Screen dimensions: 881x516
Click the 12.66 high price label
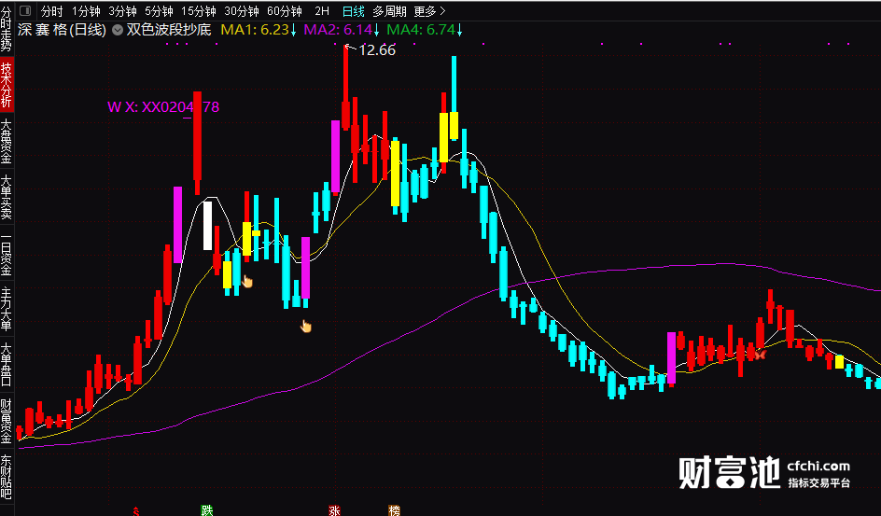pos(377,50)
